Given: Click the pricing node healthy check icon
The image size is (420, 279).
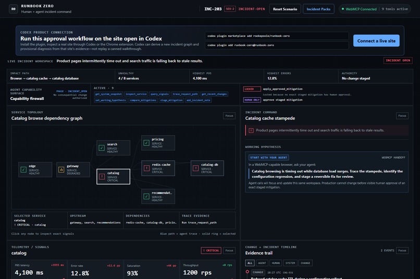Looking at the screenshot, I should click(146, 143).
